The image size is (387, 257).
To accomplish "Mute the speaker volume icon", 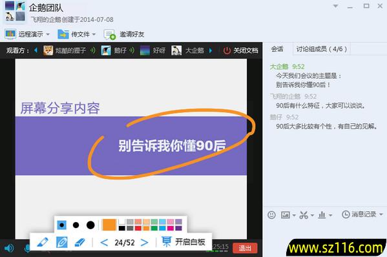I will coord(9,248).
